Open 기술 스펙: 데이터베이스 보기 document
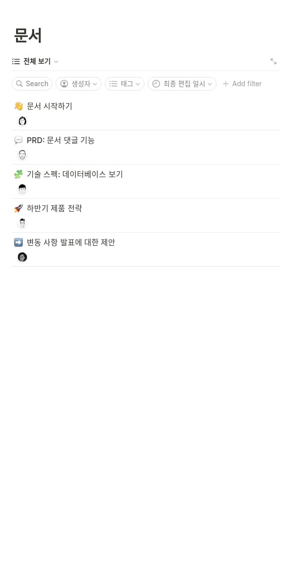Image resolution: width=292 pixels, height=584 pixels. [75, 174]
